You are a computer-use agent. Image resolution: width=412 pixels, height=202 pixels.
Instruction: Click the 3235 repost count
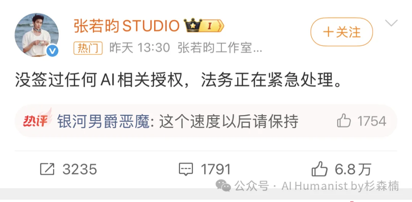(x=80, y=169)
